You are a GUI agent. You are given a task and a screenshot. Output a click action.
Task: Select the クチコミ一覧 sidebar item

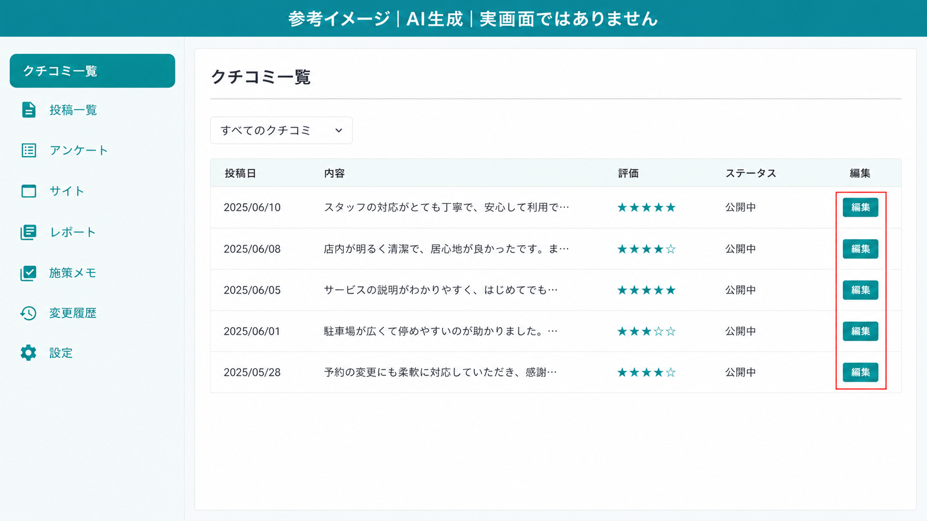click(93, 71)
